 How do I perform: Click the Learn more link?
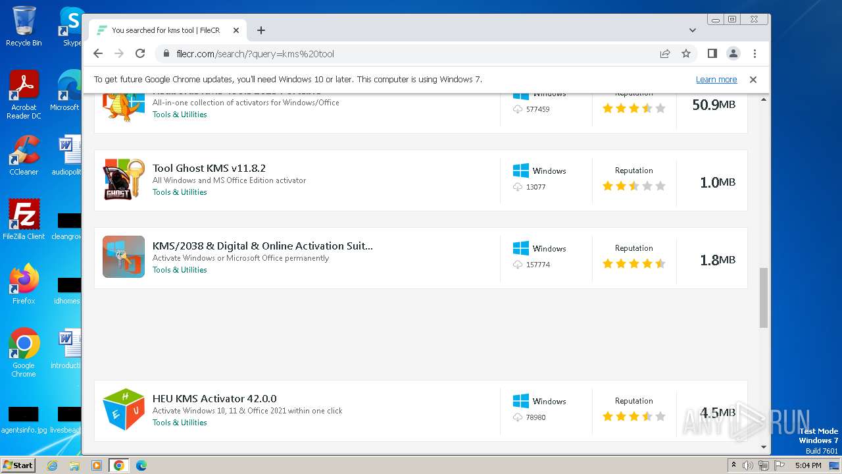[x=716, y=80]
